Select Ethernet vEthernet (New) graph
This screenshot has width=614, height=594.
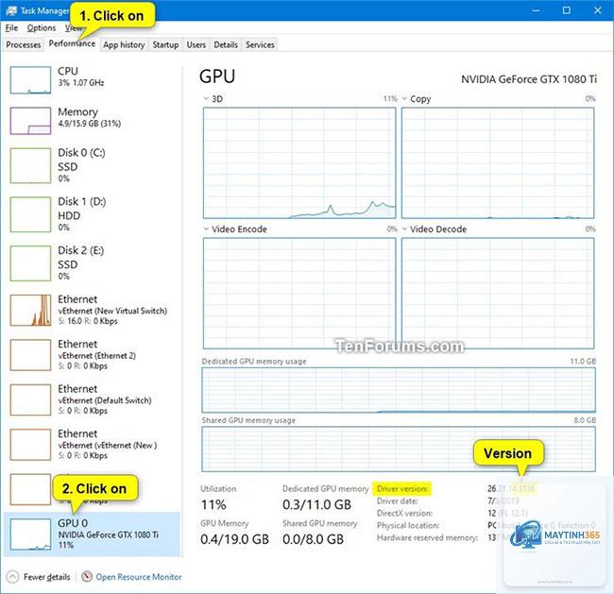click(x=30, y=445)
